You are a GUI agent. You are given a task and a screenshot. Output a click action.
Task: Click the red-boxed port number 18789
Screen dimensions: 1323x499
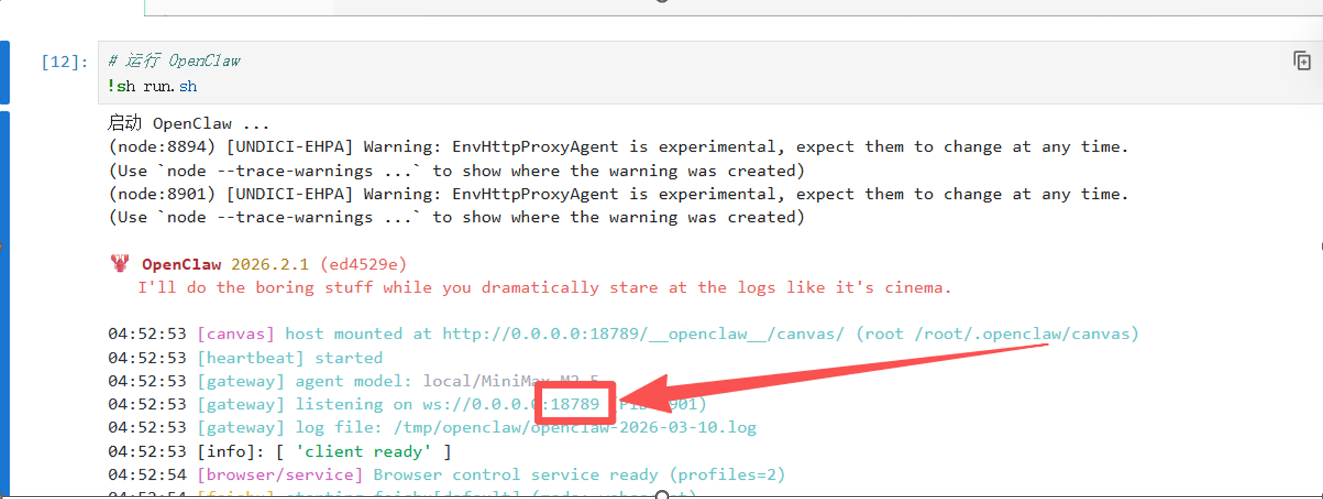pos(574,404)
